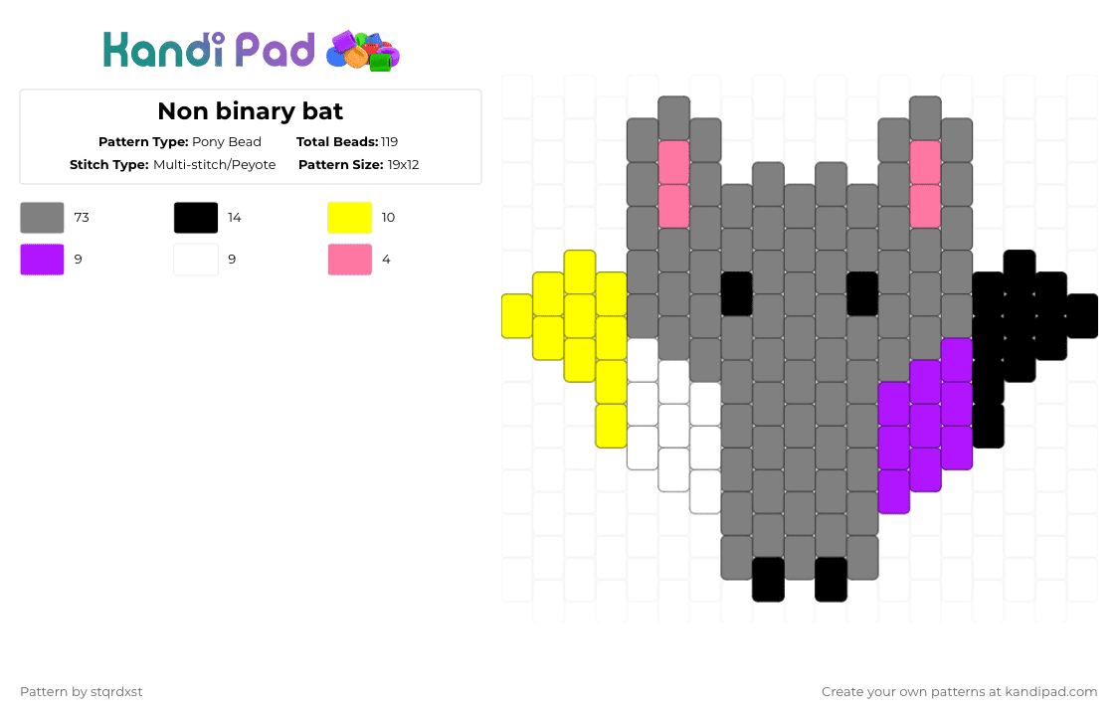1118x716 pixels.
Task: Click the 'Total Beads: 119' text
Action: (346, 142)
